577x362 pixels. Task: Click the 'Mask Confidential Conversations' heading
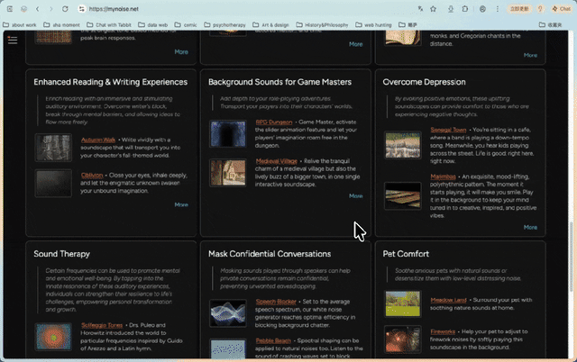(x=270, y=254)
